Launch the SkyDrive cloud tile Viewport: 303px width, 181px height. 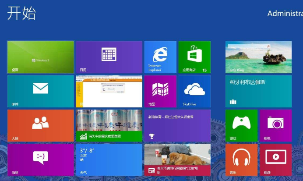(x=194, y=91)
